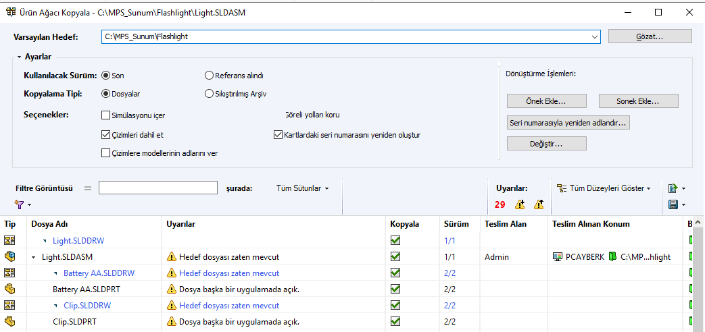Image resolution: width=705 pixels, height=332 pixels.
Task: Click the Önek Ekle... button
Action: pyautogui.click(x=547, y=101)
